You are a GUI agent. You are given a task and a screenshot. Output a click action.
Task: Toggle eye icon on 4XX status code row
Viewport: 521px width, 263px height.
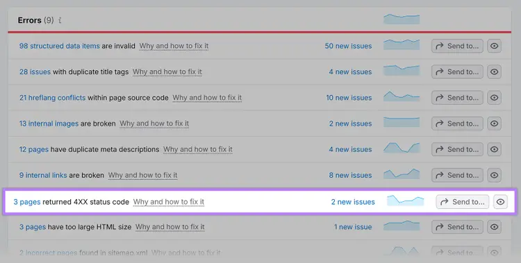(500, 201)
